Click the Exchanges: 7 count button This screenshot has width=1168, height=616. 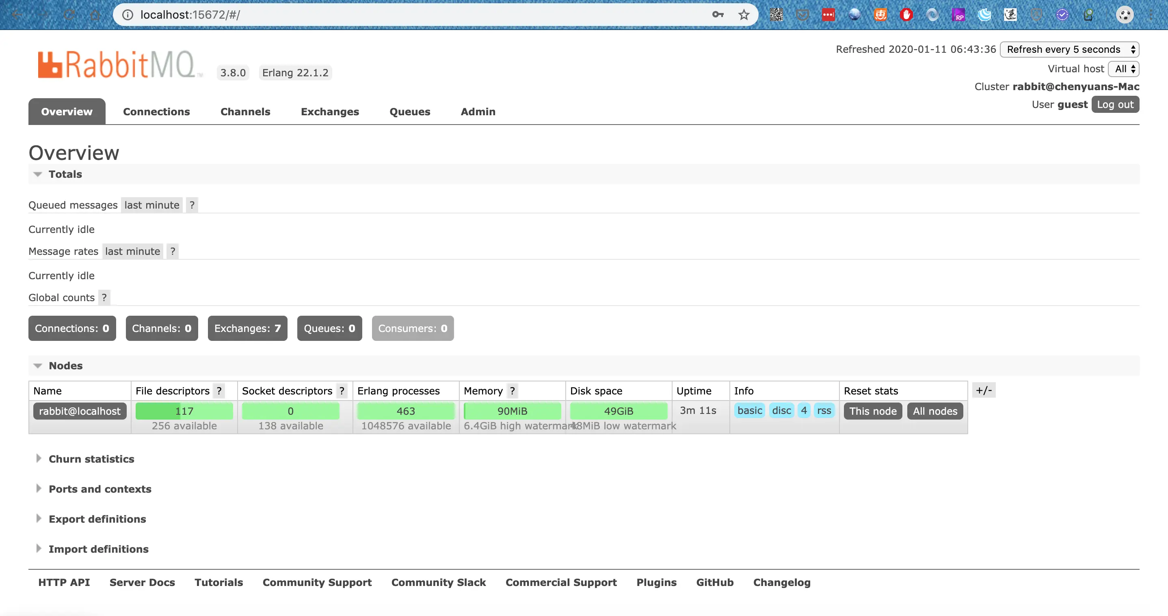(x=248, y=328)
